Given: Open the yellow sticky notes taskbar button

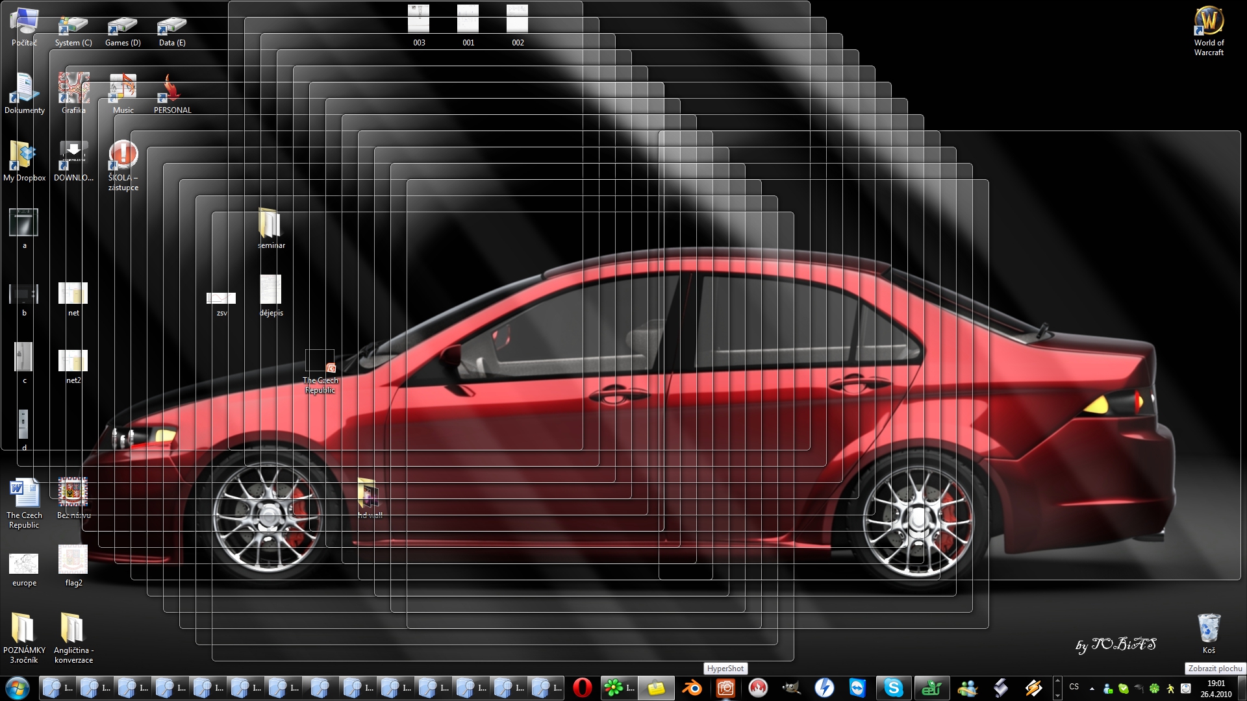Looking at the screenshot, I should [657, 688].
